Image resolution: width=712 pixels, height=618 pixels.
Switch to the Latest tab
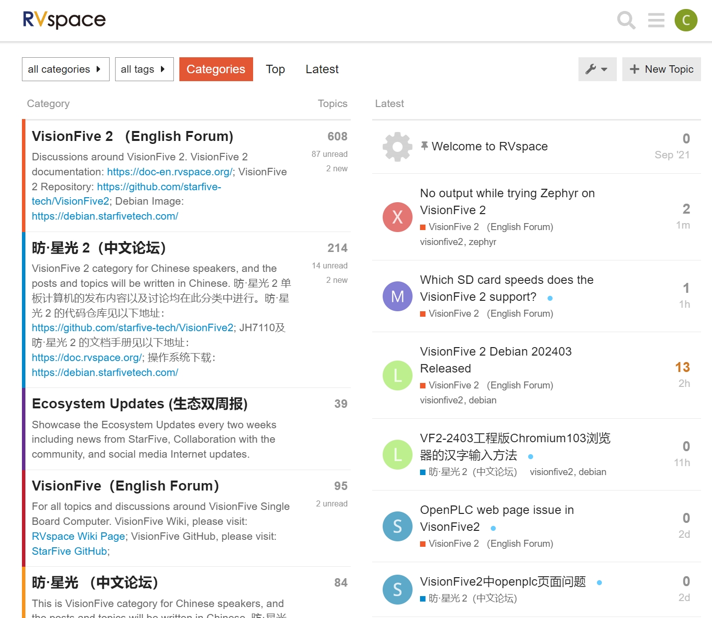tap(322, 69)
